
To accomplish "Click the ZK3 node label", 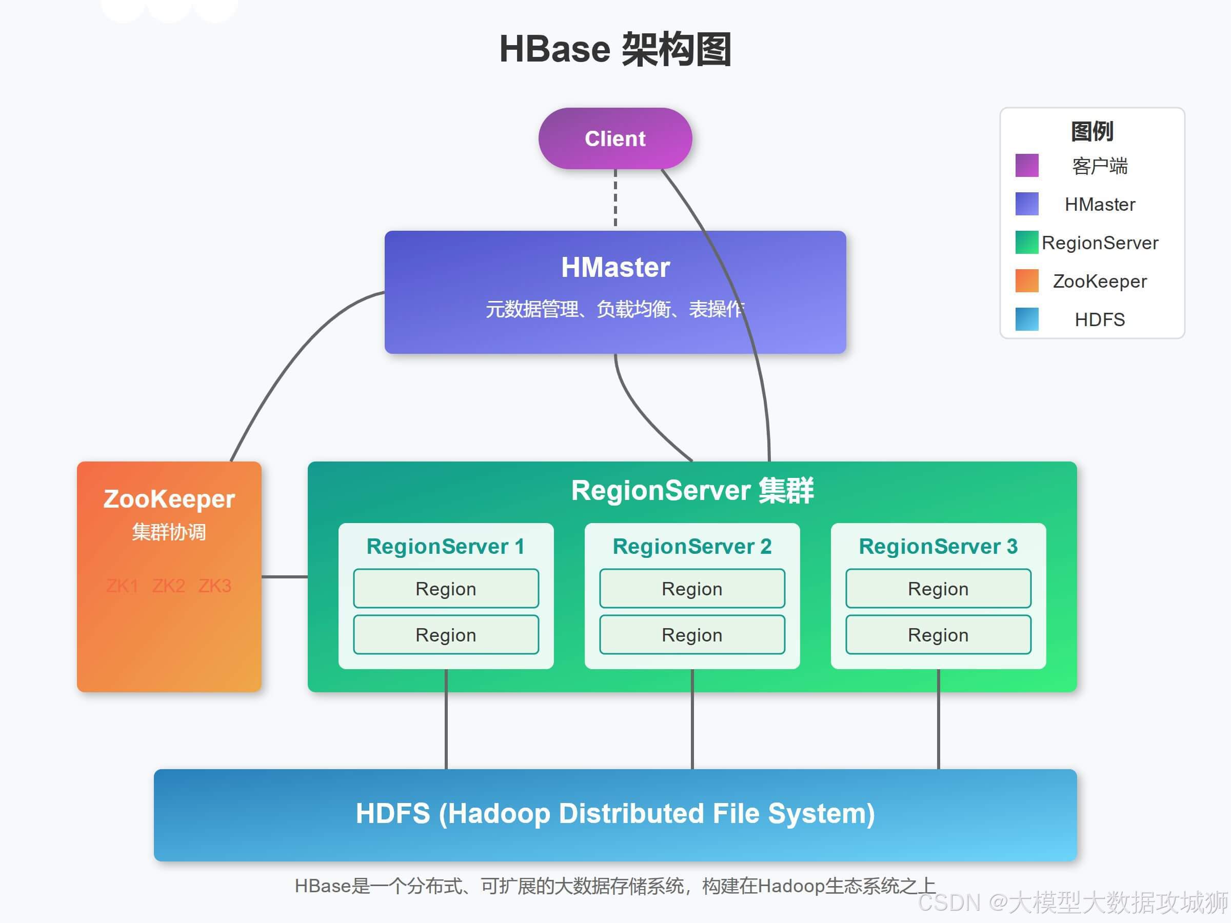I will 215,586.
